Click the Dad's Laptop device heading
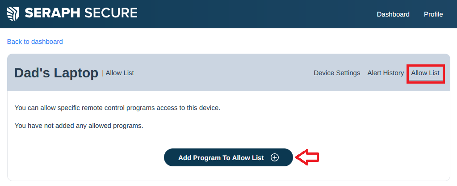Viewport: 457px width, 186px height. pyautogui.click(x=56, y=73)
